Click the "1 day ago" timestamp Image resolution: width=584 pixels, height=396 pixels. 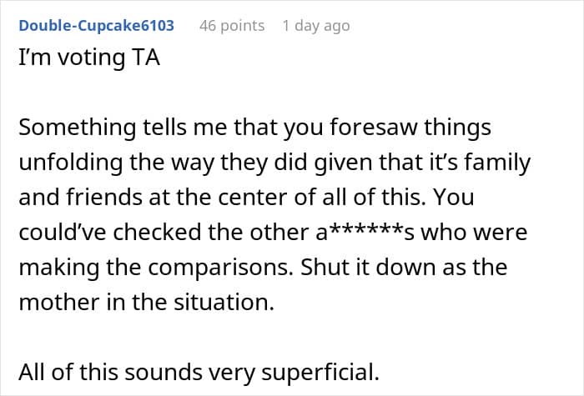coord(315,25)
